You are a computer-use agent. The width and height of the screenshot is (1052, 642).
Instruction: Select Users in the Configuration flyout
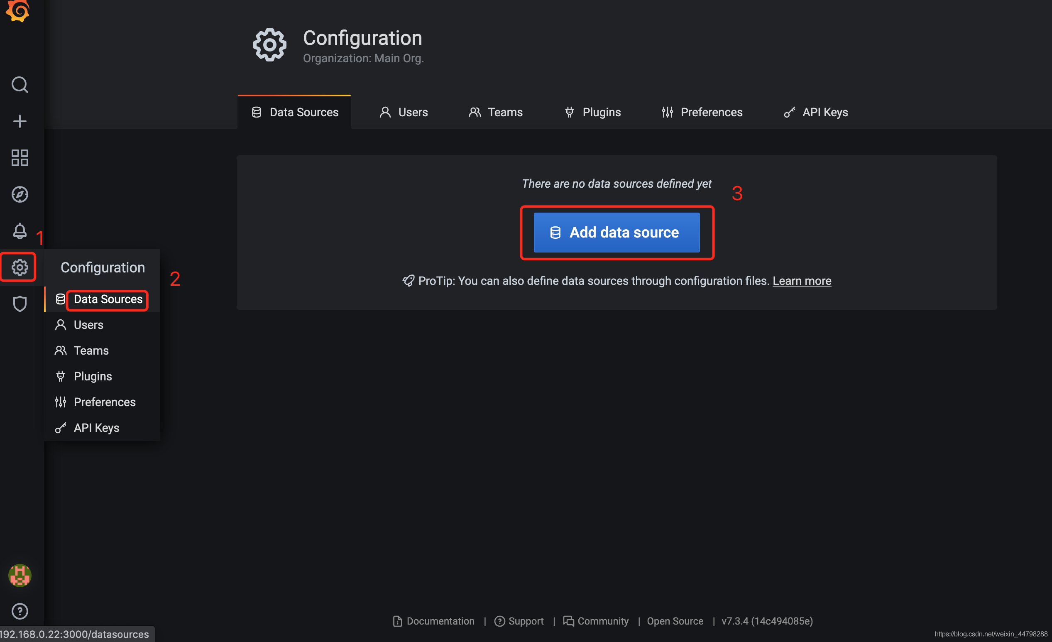pos(103,325)
